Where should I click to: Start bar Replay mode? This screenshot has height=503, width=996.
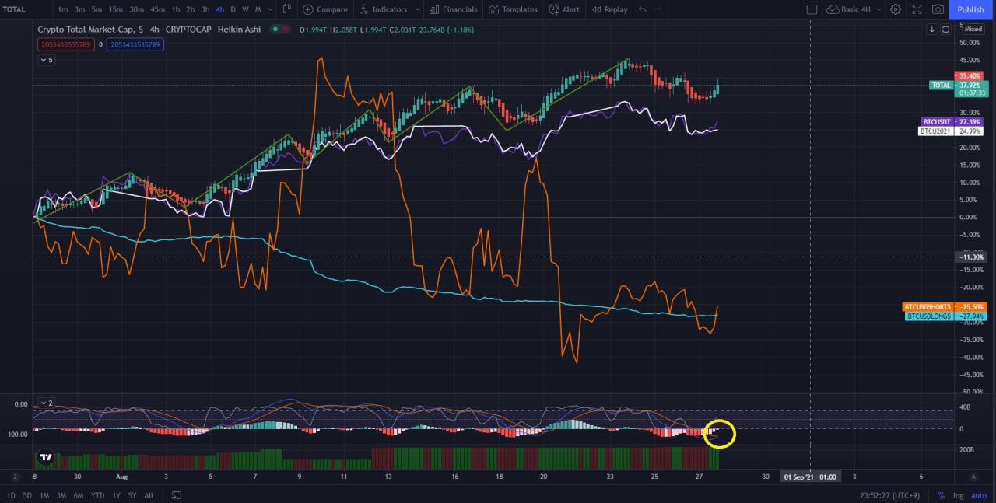(x=609, y=9)
